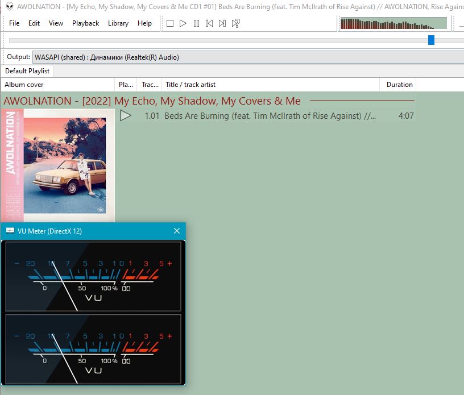Open the Output device dropdown

click(248, 57)
